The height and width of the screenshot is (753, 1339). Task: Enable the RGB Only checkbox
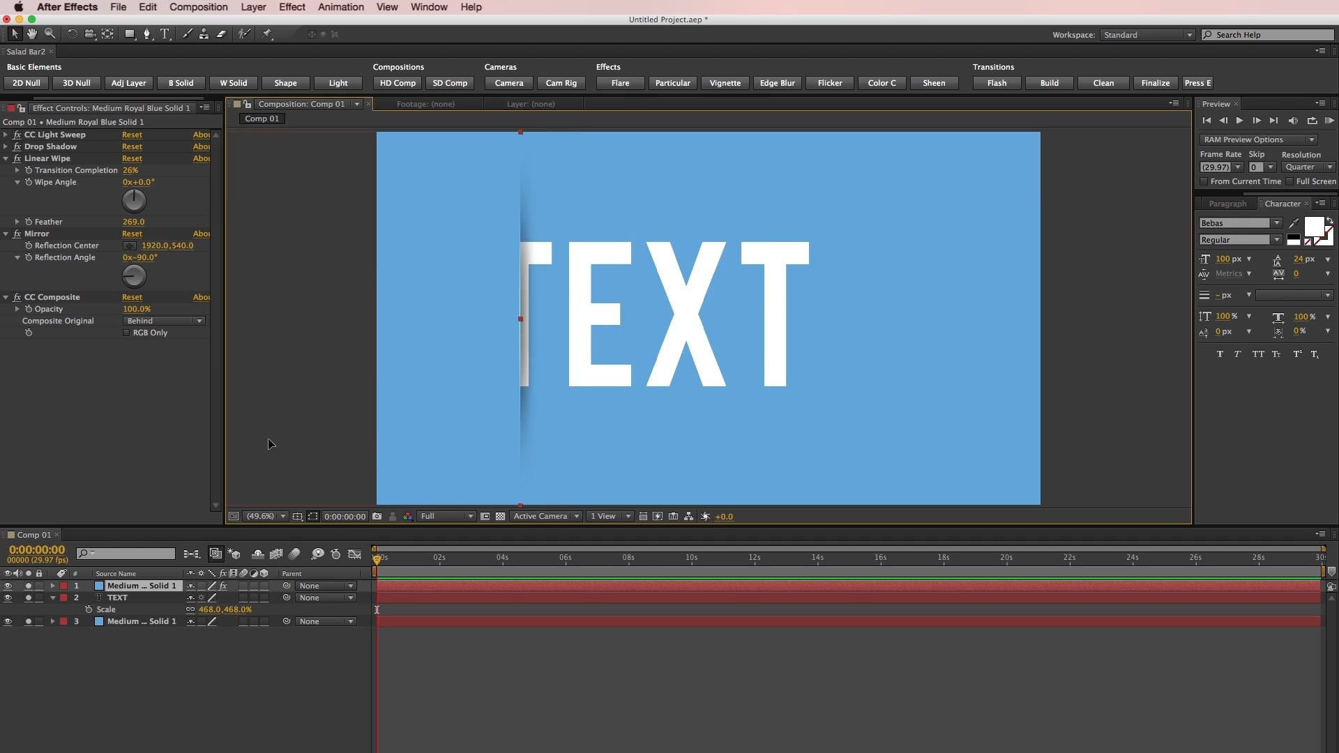click(x=126, y=333)
